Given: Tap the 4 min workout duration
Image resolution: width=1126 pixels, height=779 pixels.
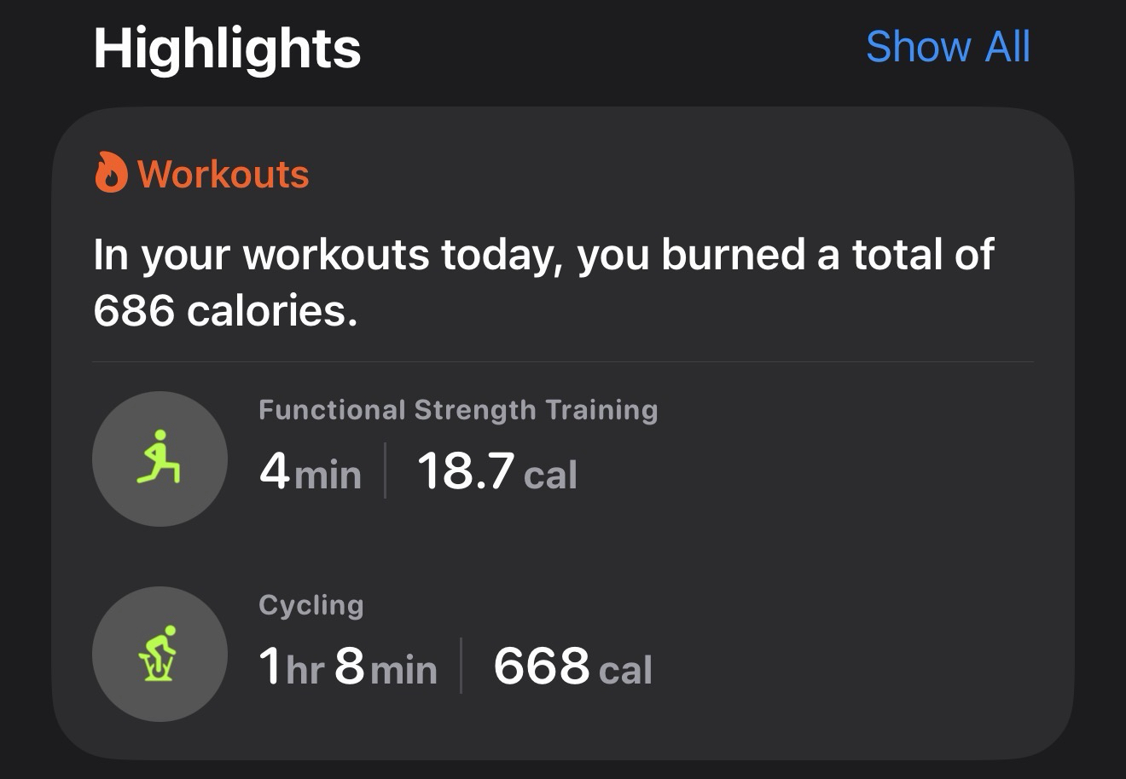Looking at the screenshot, I should pyautogui.click(x=311, y=471).
